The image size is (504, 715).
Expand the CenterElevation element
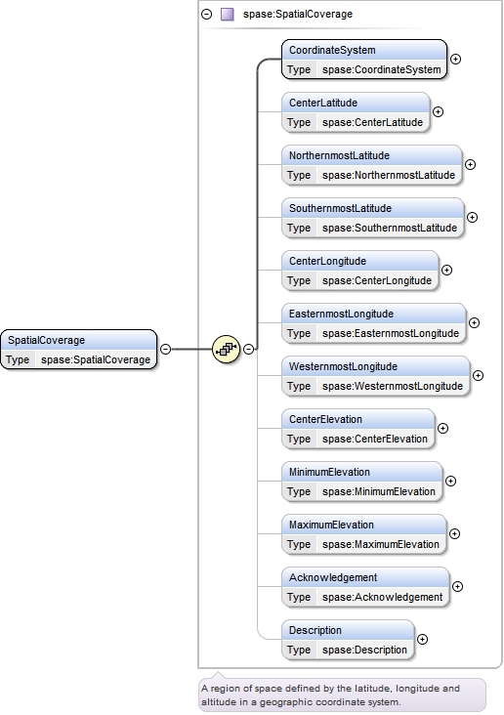pyautogui.click(x=442, y=428)
